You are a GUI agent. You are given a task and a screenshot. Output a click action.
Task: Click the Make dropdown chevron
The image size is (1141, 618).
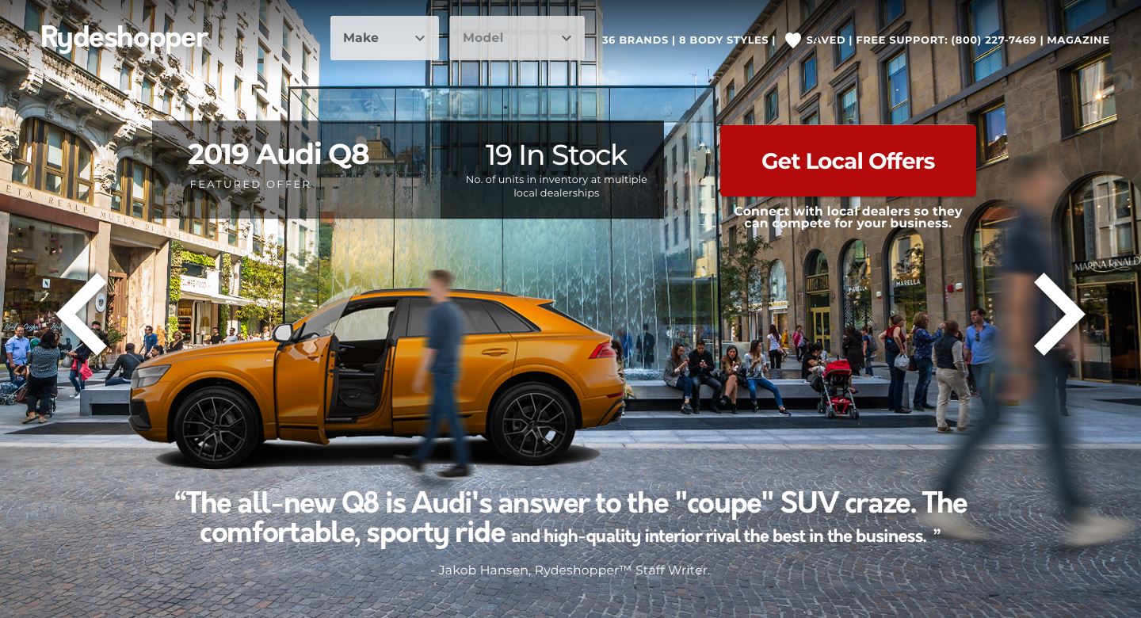coord(420,38)
